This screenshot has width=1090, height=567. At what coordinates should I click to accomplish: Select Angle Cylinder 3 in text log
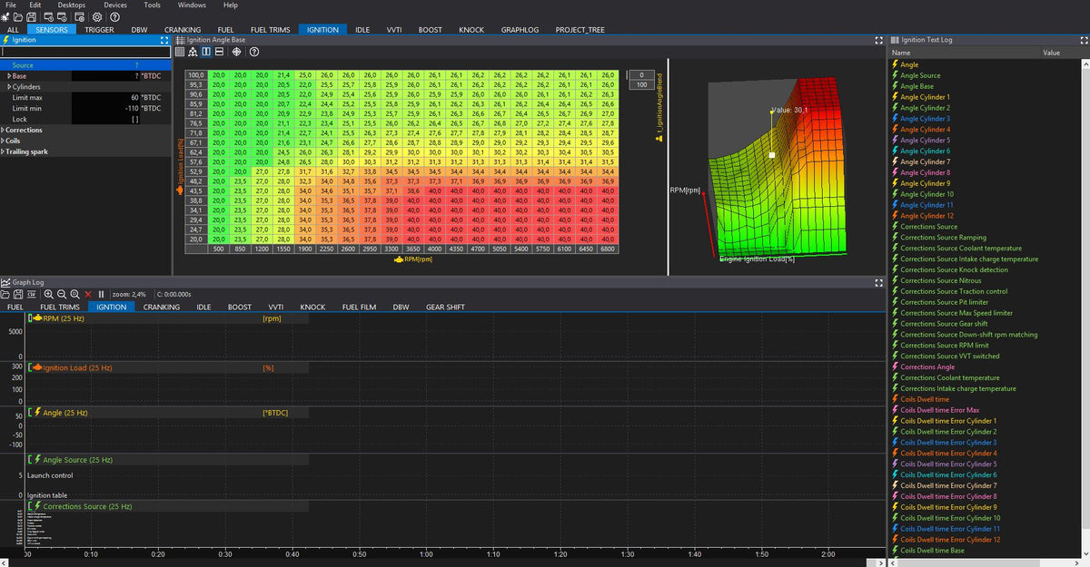(925, 119)
